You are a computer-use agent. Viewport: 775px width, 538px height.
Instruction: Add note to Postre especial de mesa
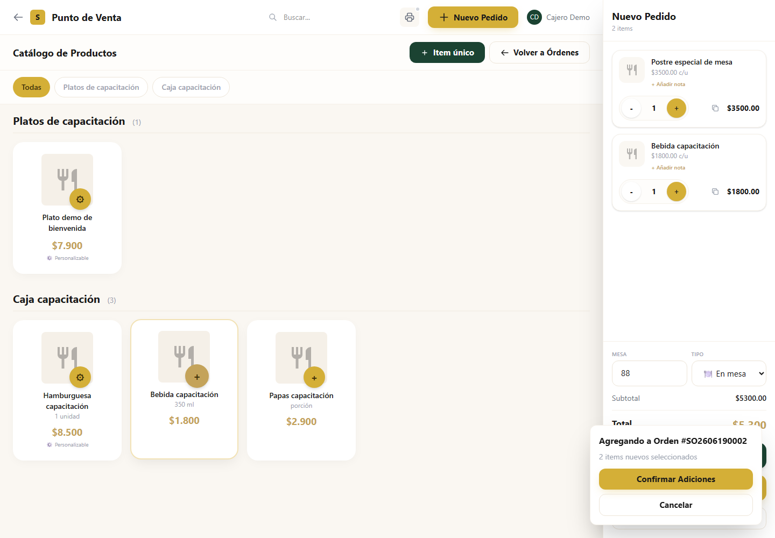tap(668, 84)
